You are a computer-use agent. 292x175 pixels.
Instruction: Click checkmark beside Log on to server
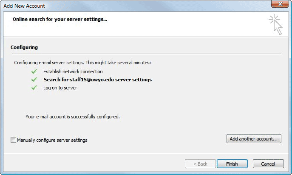(x=34, y=88)
